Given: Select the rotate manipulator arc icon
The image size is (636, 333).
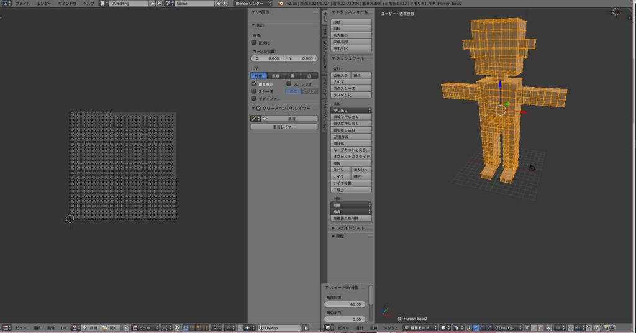Looking at the screenshot, I should click(x=482, y=328).
